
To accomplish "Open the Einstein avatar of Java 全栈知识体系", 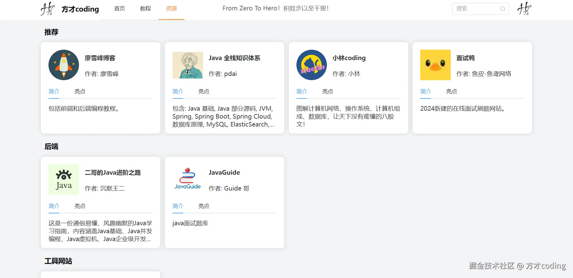I will point(188,65).
